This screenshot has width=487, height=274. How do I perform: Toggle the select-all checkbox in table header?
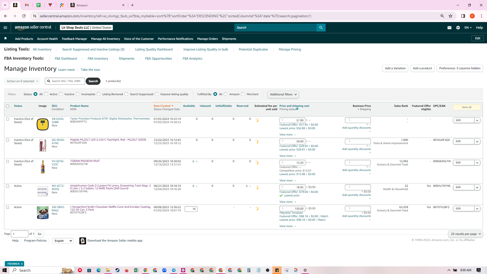[8, 106]
